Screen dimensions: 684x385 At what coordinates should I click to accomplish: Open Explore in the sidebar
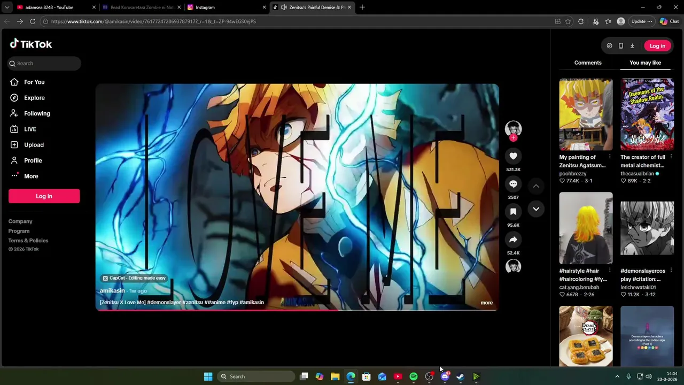point(34,98)
